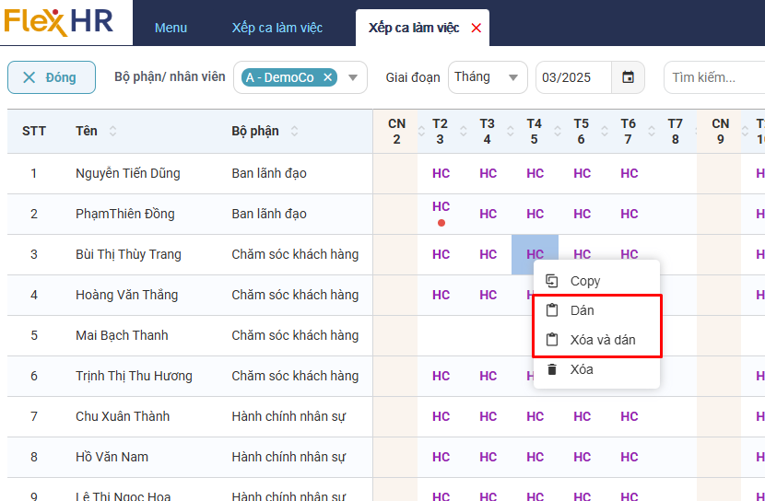The width and height of the screenshot is (765, 501).
Task: Select Chu Xuân Thành's HC shift on T5 6
Action: click(582, 416)
